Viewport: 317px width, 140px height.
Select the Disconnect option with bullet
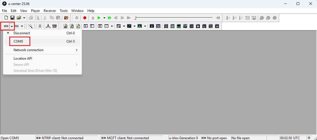pos(22,33)
